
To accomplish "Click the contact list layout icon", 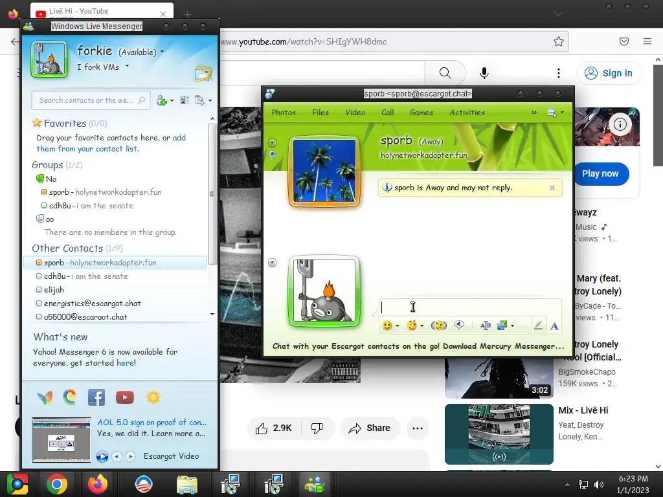I will [185, 100].
